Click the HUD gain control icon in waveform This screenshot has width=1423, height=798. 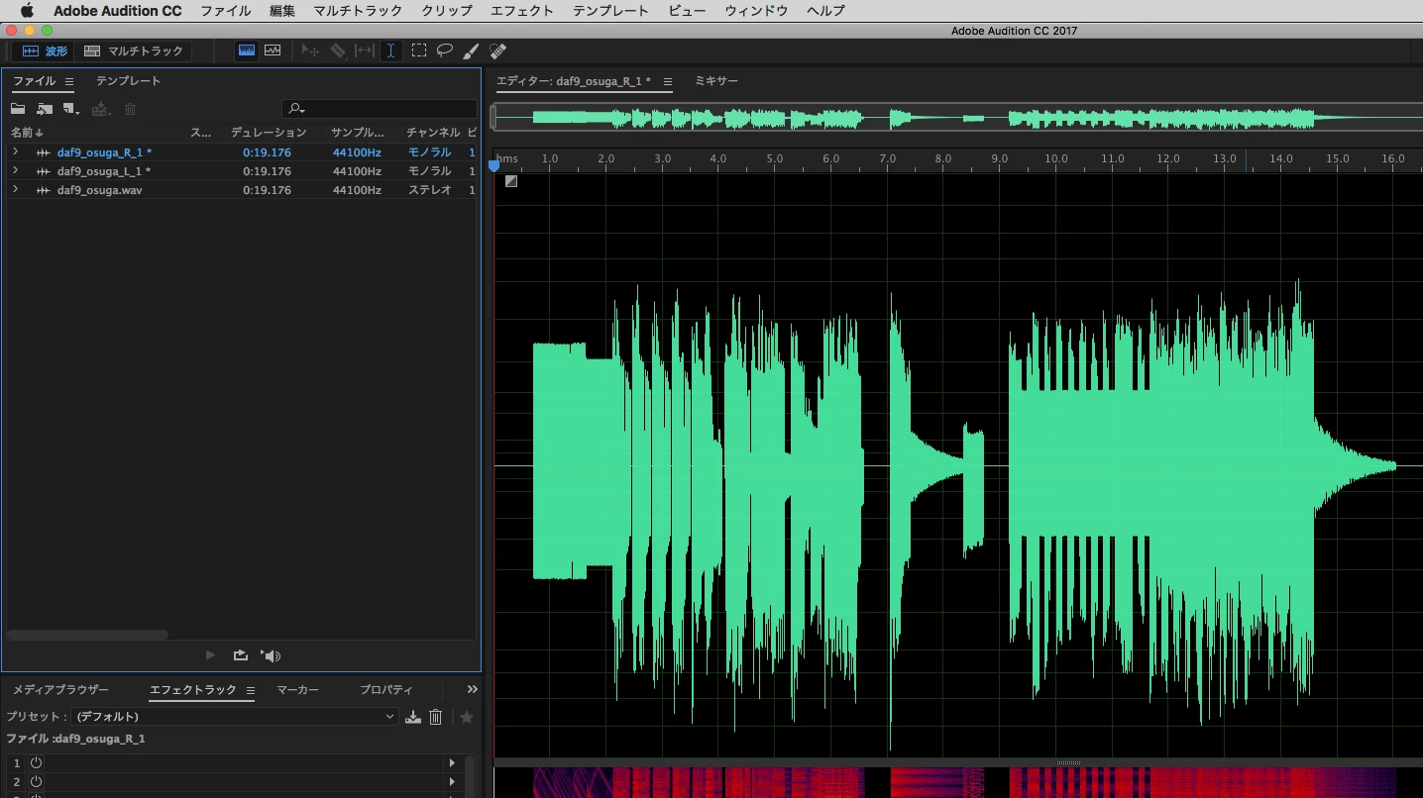point(511,181)
